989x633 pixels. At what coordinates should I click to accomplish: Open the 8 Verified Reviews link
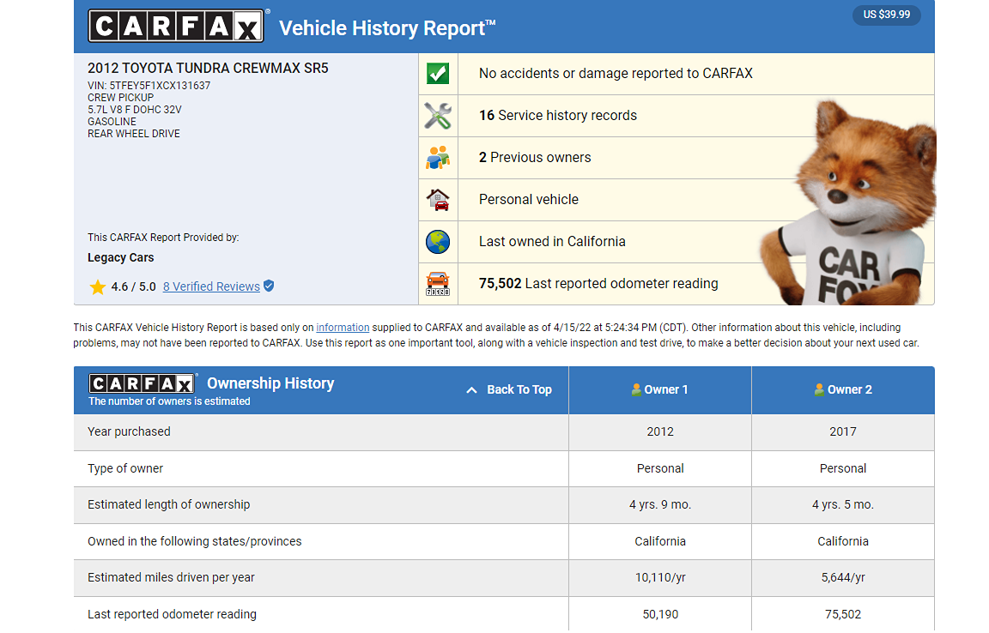point(211,286)
